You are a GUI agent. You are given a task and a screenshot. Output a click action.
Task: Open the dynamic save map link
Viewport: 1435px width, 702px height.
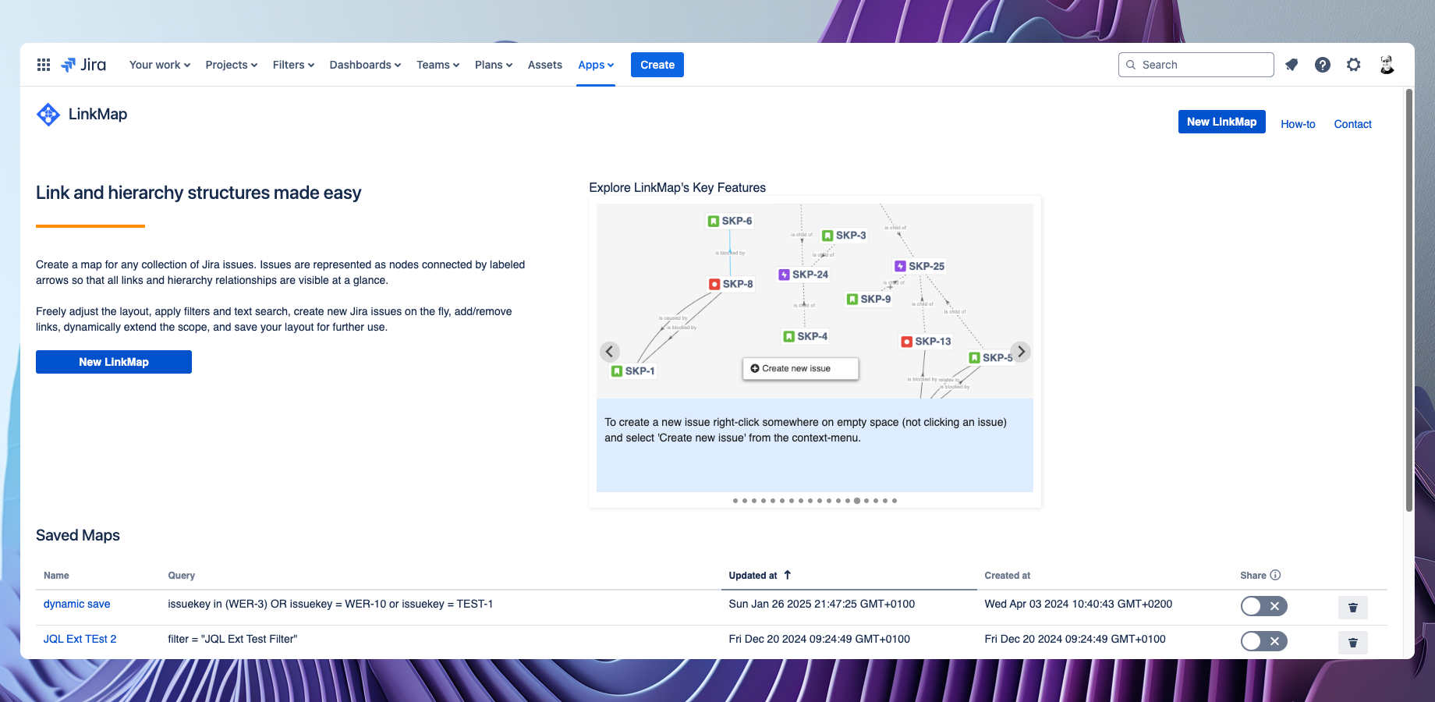77,604
